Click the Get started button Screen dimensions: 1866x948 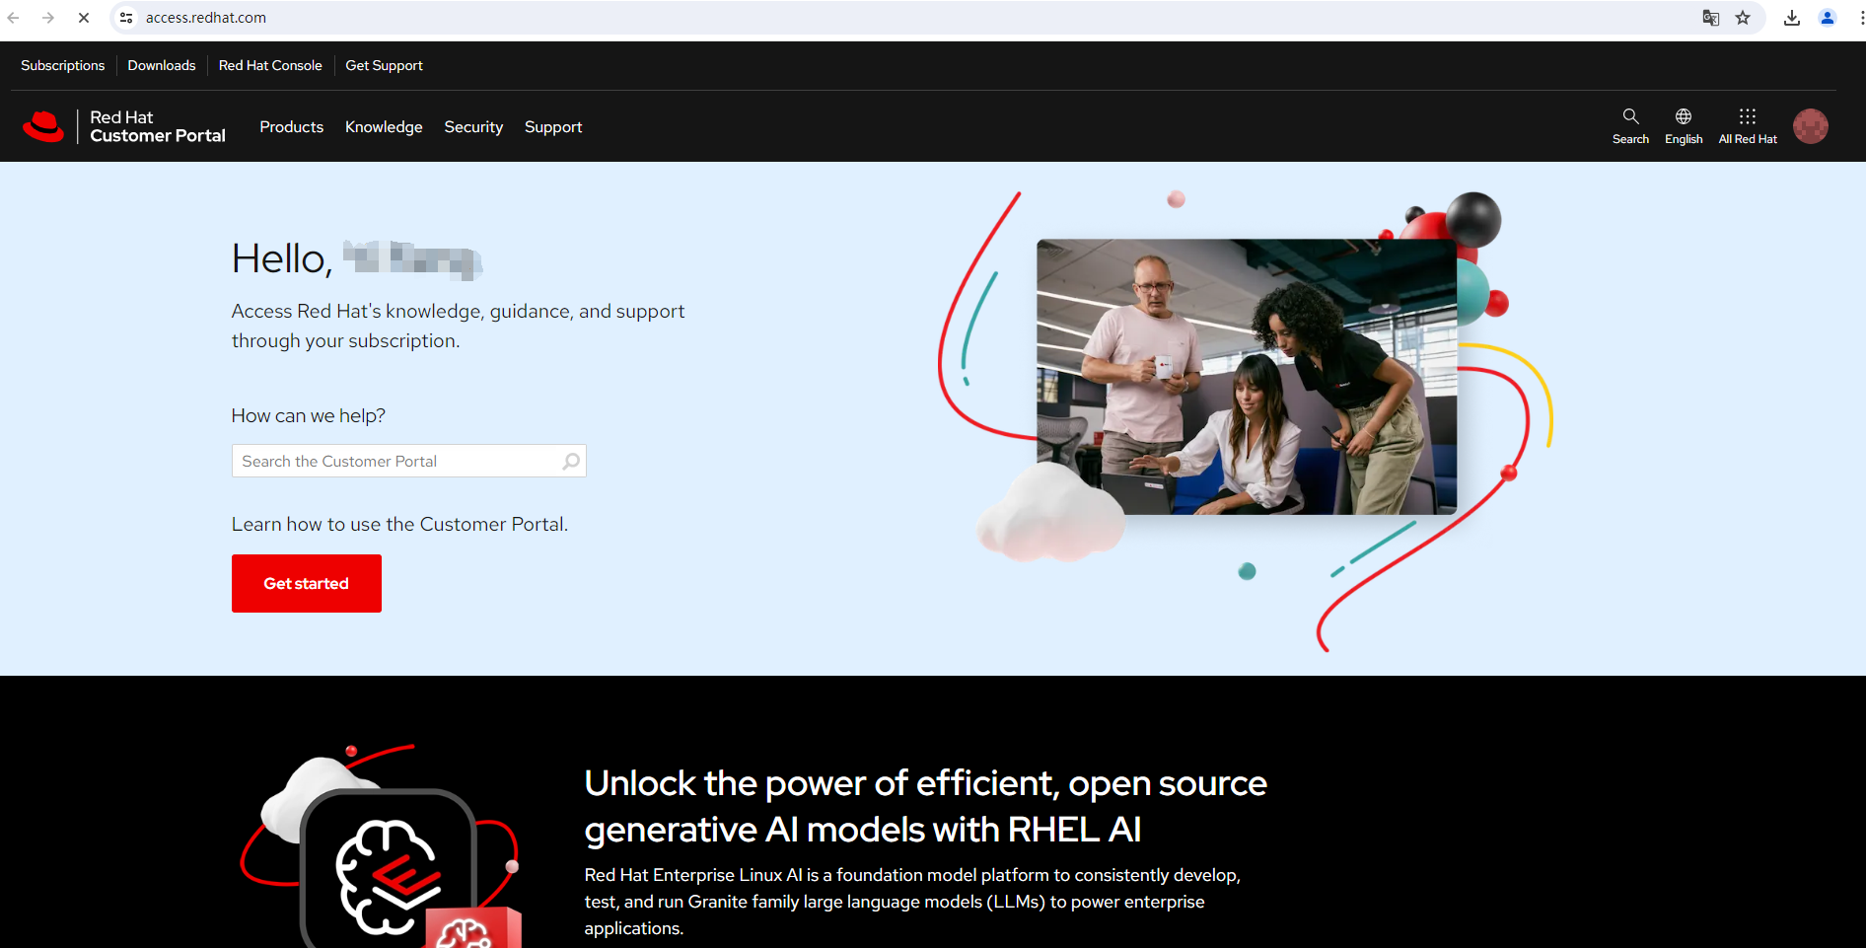click(x=307, y=583)
